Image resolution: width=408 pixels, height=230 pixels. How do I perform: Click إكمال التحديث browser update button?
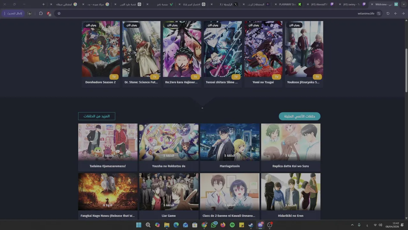13,13
